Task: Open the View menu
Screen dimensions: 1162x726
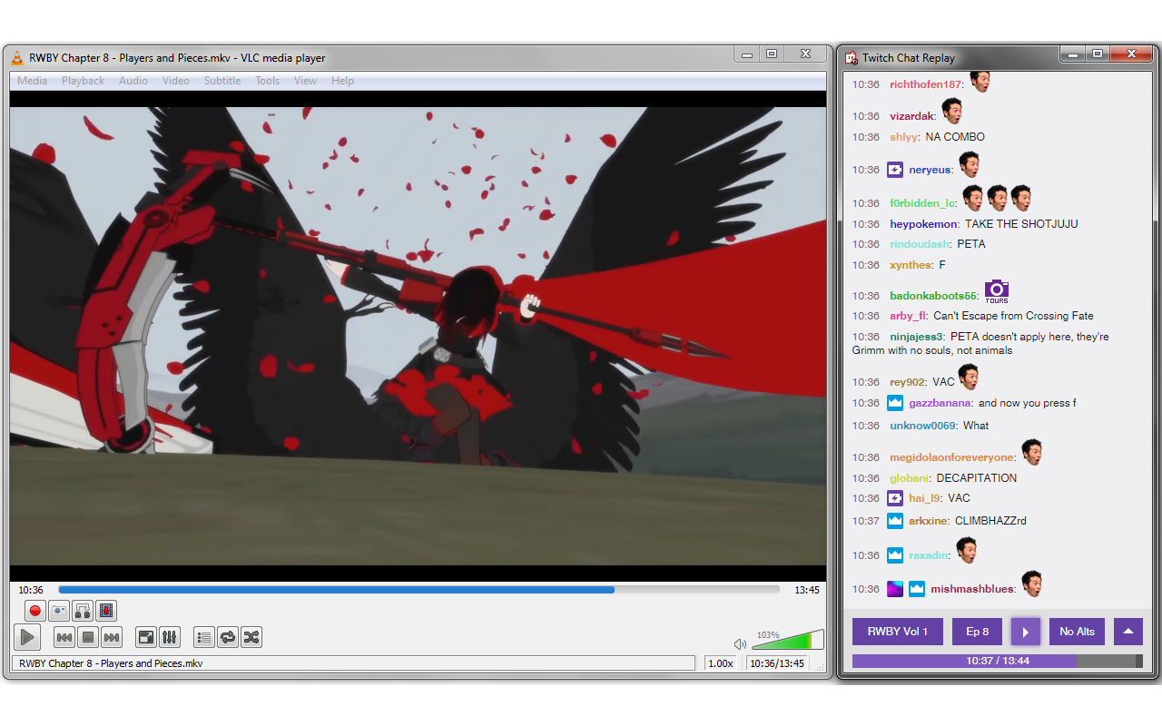Action: pos(306,81)
